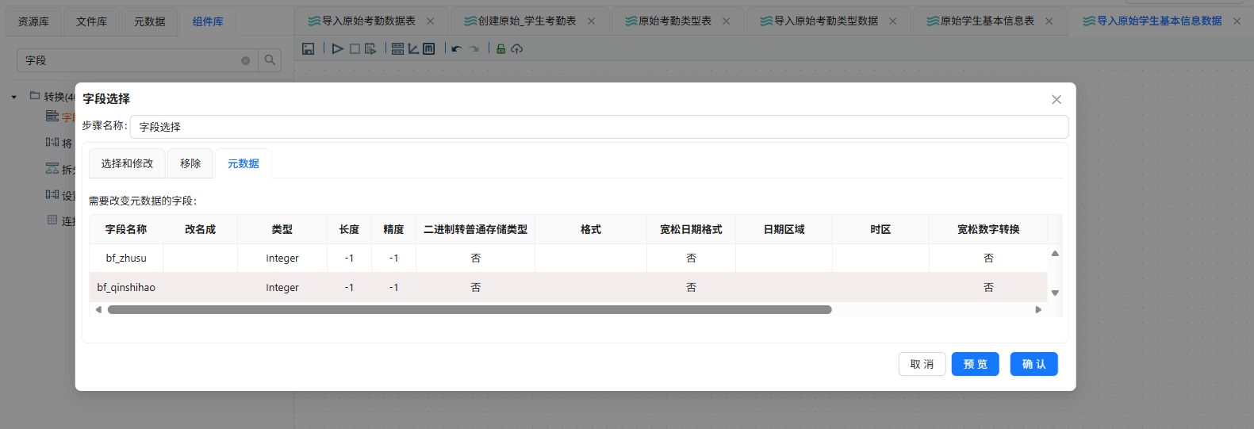The image size is (1254, 429).
Task: Click the 字段名称 column header
Action: [x=126, y=229]
